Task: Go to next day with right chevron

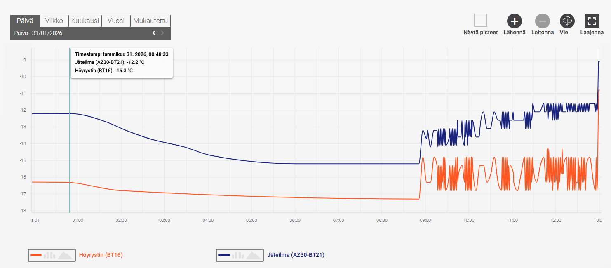Action: [x=162, y=33]
